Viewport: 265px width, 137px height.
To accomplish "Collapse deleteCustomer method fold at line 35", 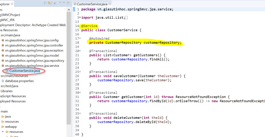I will 80,113.
